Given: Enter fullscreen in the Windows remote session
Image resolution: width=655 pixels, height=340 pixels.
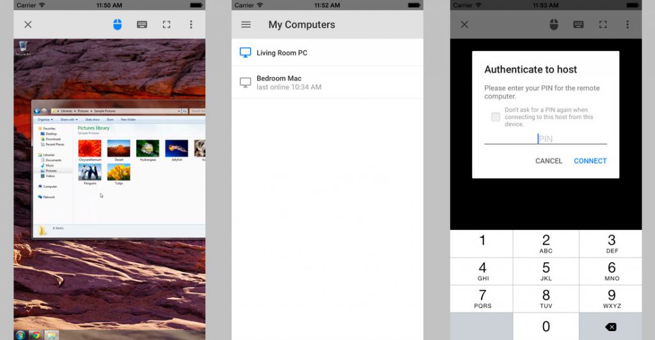Looking at the screenshot, I should click(166, 25).
